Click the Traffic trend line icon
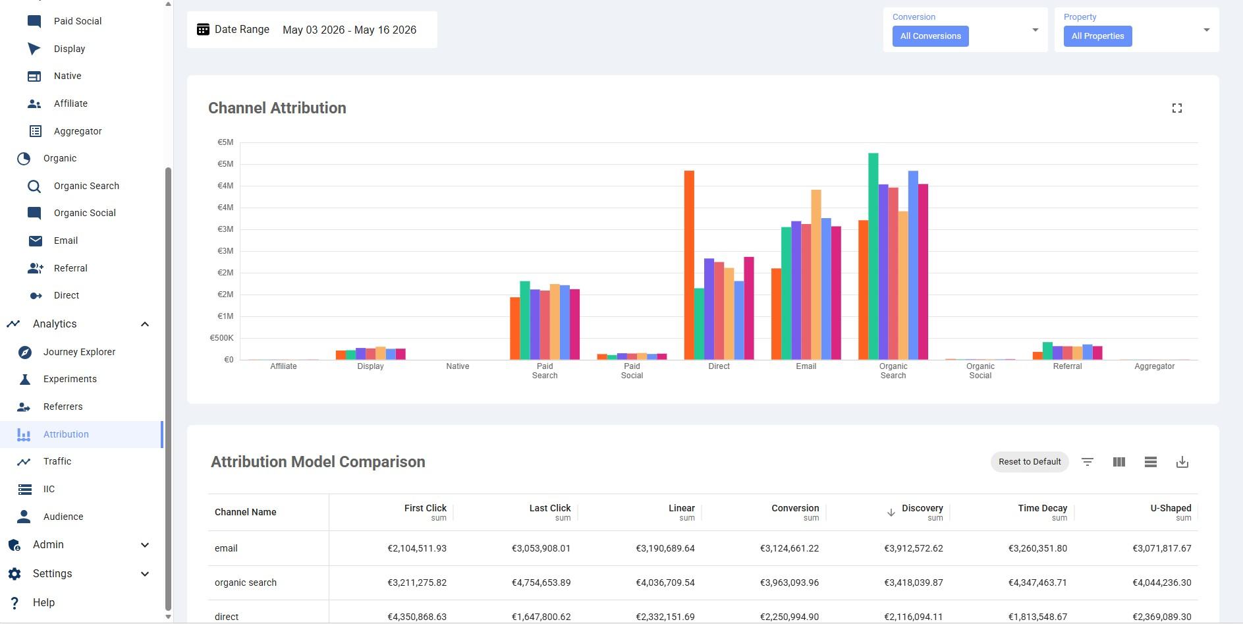 24,462
